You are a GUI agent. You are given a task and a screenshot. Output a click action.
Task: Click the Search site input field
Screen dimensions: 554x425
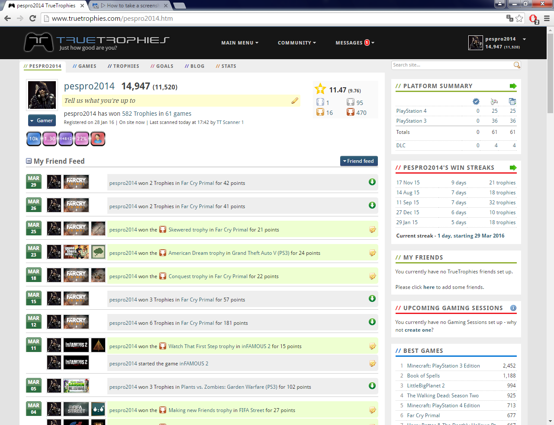pyautogui.click(x=452, y=65)
